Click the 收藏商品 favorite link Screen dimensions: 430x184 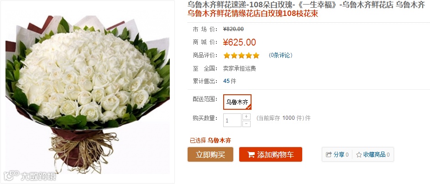point(374,155)
